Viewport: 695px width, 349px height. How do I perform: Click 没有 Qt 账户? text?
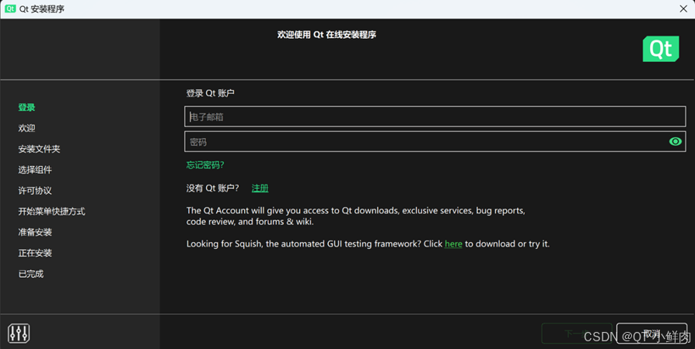[x=213, y=188]
